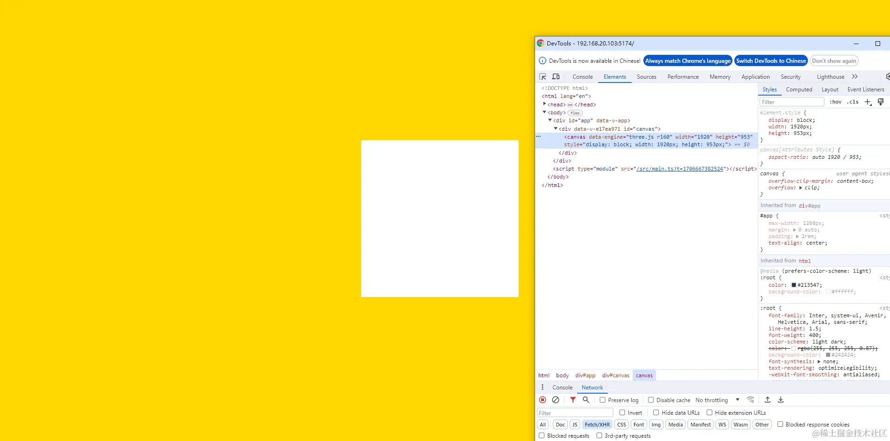Click the Chrome icon in DevTools title bar
The width and height of the screenshot is (890, 441).
540,43
